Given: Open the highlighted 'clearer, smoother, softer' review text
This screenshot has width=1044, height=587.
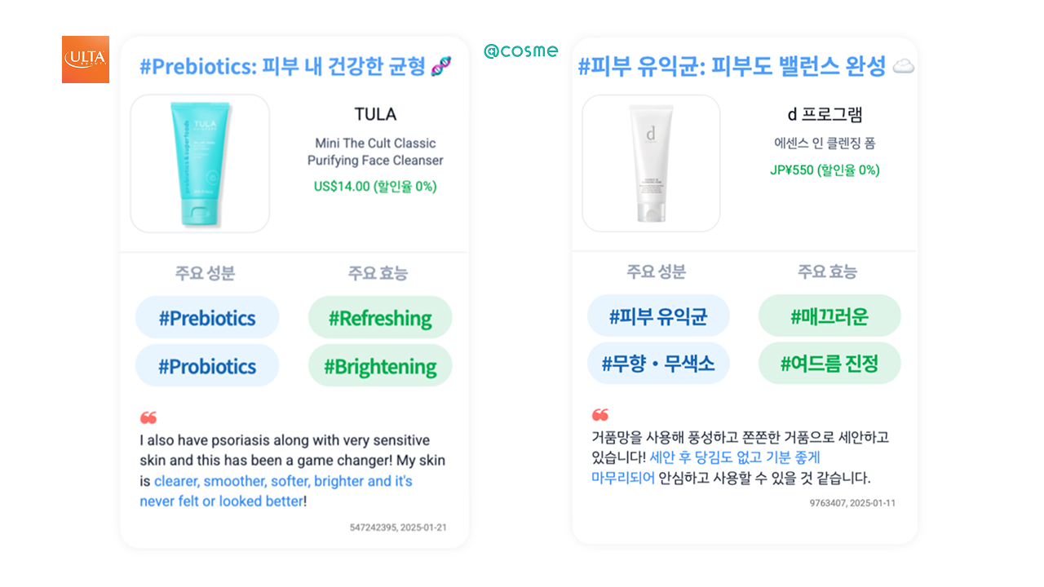Looking at the screenshot, I should tap(276, 491).
